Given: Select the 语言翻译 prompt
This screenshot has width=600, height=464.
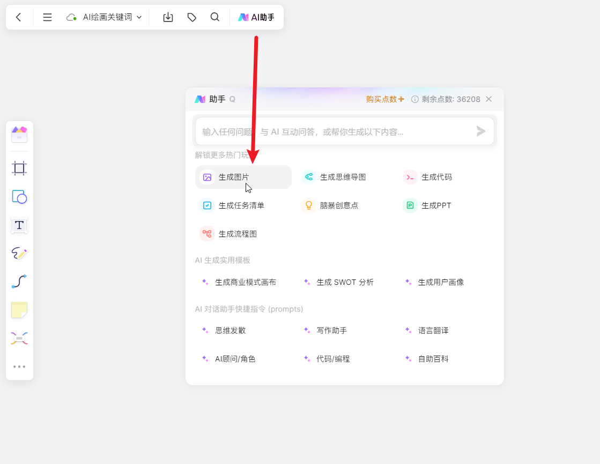Looking at the screenshot, I should tap(427, 330).
